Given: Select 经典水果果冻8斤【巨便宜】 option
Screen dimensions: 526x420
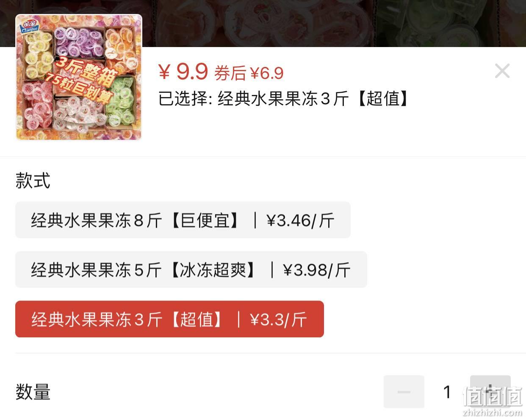Looking at the screenshot, I should pyautogui.click(x=183, y=220).
